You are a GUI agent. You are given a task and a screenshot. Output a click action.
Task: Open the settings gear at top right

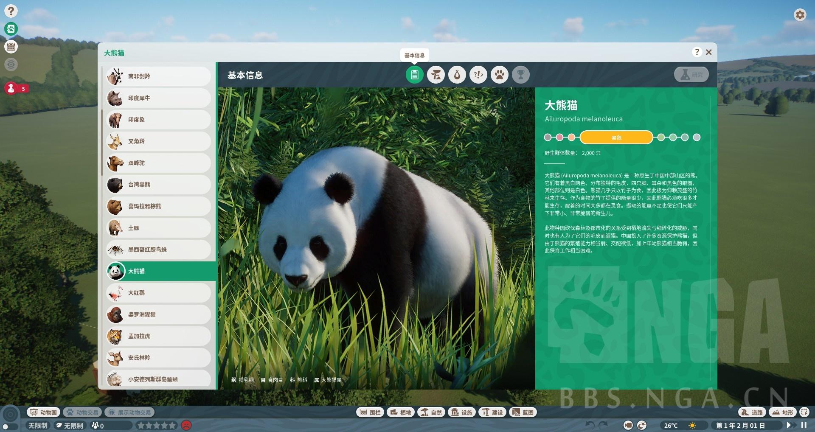coord(800,15)
